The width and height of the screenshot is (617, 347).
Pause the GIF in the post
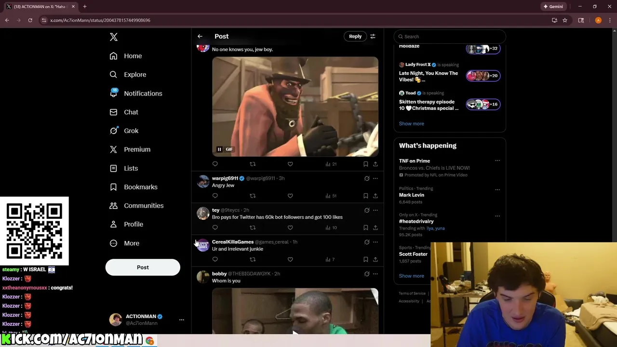click(x=219, y=149)
